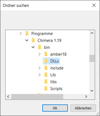Select the Lib folder label
Viewport: 100px width, 116px height.
pos(53,75)
